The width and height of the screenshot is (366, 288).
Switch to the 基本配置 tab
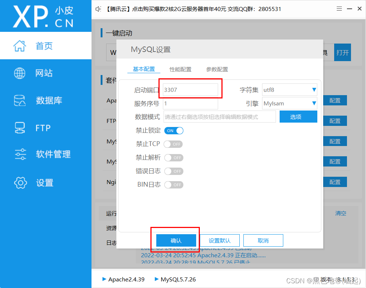144,69
